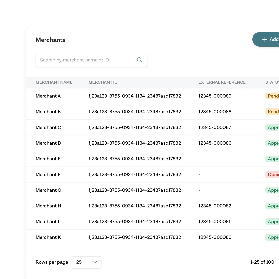Expand the Rows per page chevron

[95, 262]
